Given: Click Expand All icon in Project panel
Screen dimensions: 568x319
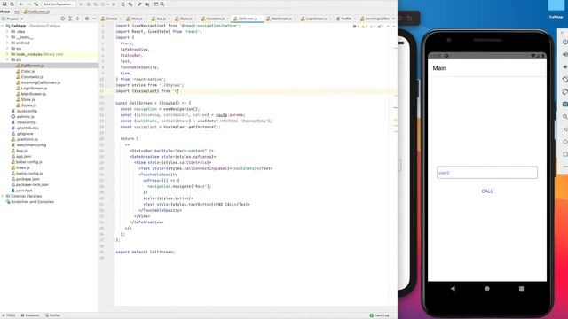Looking at the screenshot, I should [70, 19].
